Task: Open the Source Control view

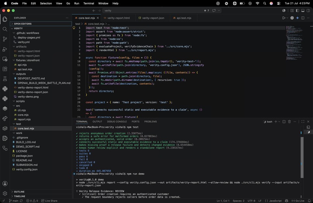Action: (x=5, y=39)
